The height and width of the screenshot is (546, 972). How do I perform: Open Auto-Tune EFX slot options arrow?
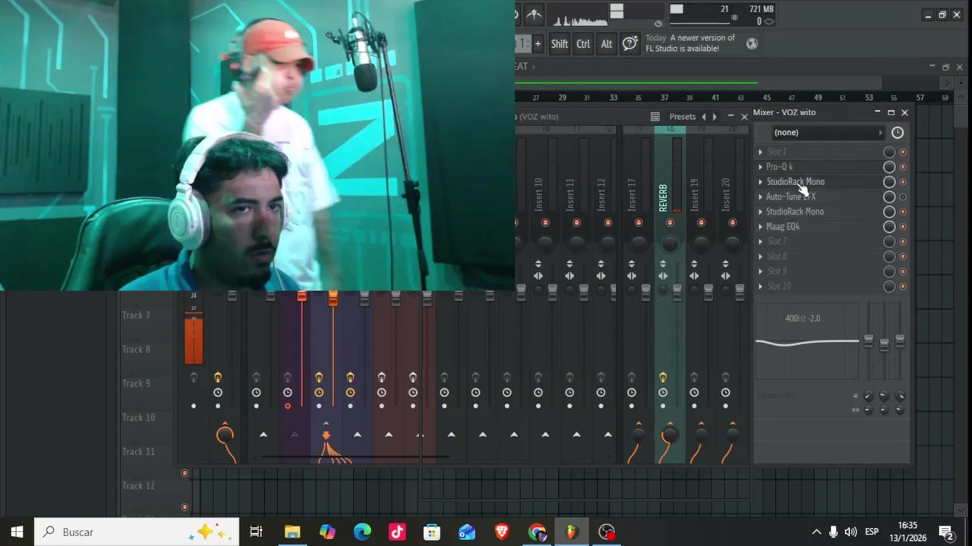[x=760, y=196]
